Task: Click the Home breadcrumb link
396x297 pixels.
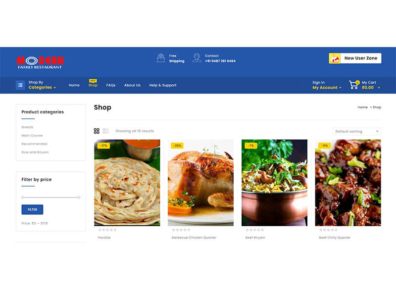Action: point(362,107)
